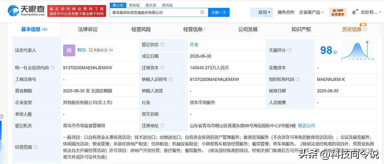Viewport: 384px width, 164px height.
Task: Close the left side floating widget
Action: click(1, 116)
